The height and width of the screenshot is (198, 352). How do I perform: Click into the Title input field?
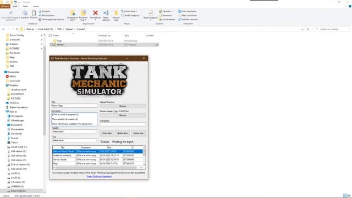pos(75,106)
